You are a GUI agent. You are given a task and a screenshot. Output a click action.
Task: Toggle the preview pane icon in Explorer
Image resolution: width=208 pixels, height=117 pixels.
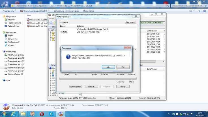point(199,11)
